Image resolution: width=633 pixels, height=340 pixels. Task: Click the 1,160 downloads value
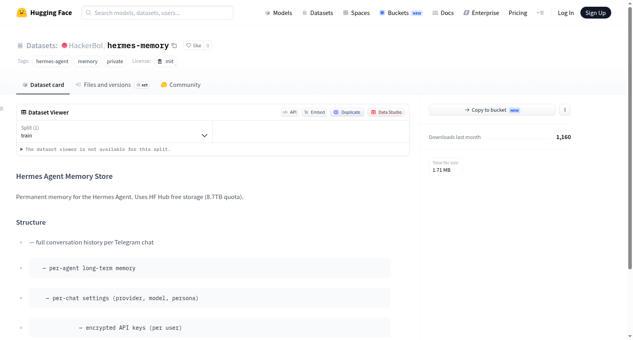coord(563,137)
